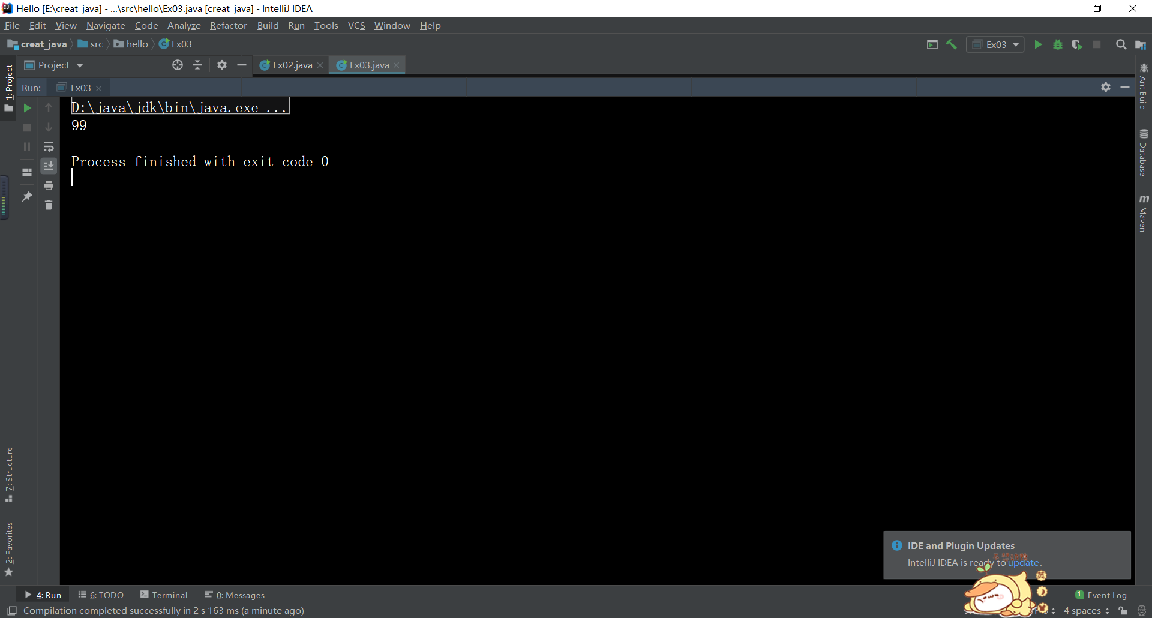The height and width of the screenshot is (618, 1152).
Task: Toggle the Favorites side tool window
Action: point(8,549)
